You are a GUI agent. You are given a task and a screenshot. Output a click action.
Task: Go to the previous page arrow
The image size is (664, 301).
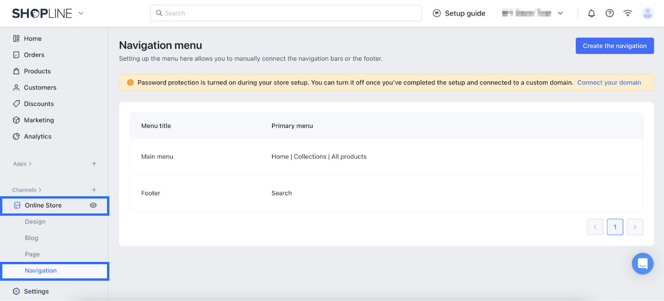[595, 227]
